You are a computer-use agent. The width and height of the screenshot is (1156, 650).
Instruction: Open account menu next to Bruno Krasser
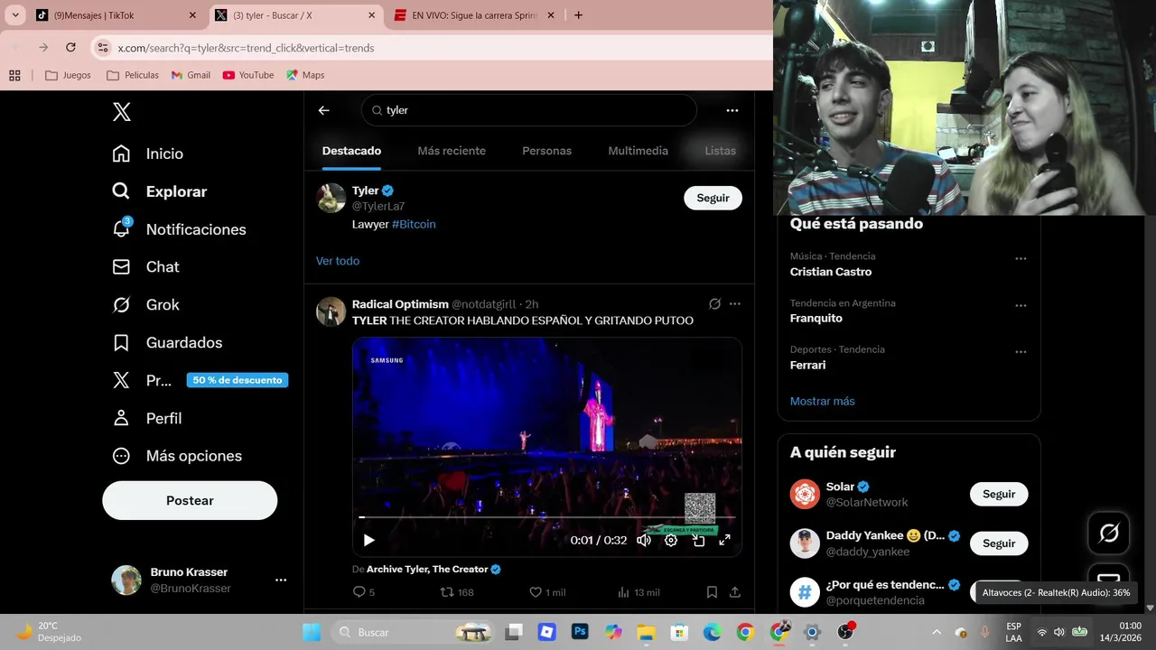[281, 580]
